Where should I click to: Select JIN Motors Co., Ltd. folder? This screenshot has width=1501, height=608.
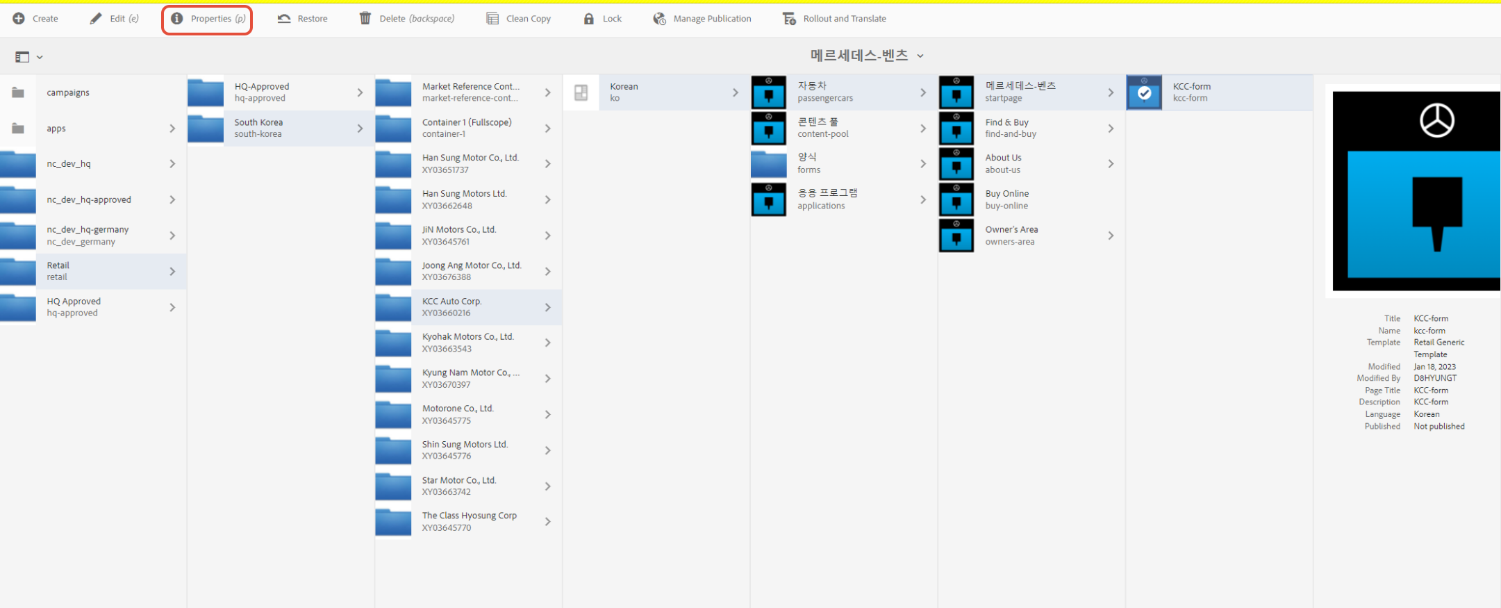tap(468, 236)
